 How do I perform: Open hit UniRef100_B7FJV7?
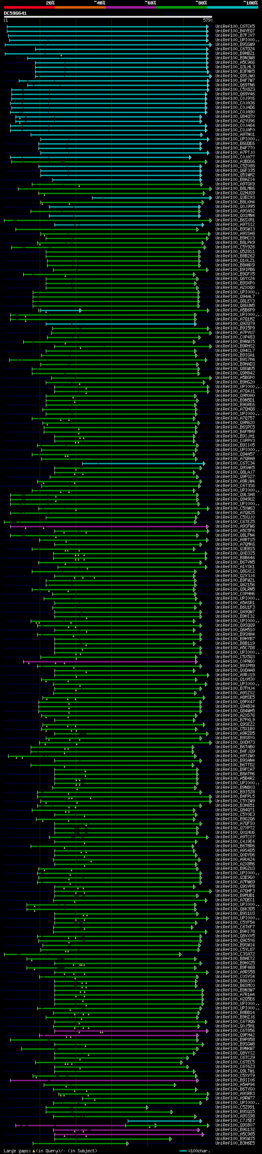[x=235, y=35]
